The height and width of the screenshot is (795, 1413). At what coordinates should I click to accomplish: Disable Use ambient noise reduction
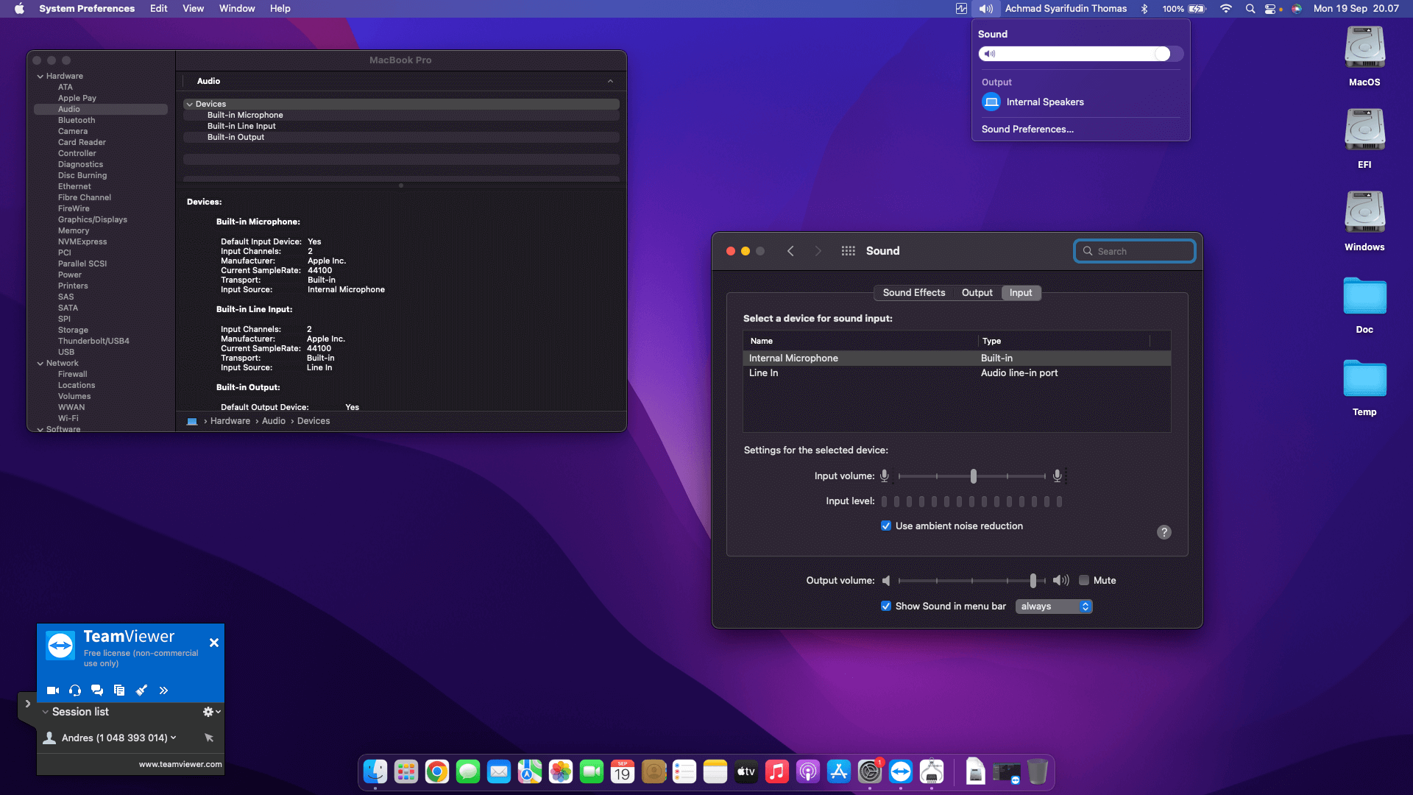click(x=886, y=526)
